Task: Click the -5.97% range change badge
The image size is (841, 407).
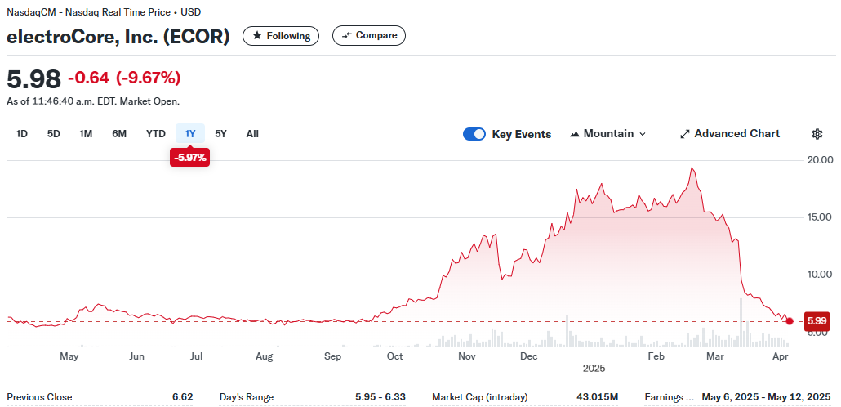Action: pos(190,157)
